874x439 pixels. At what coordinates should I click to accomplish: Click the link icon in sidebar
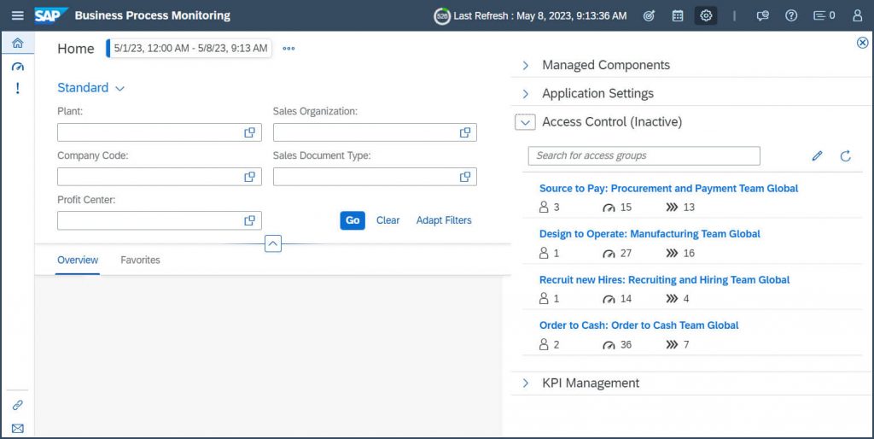(x=18, y=405)
